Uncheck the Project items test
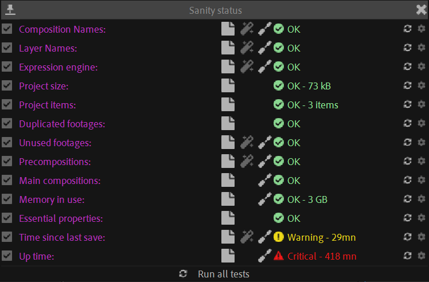The image size is (429, 282). pyautogui.click(x=7, y=105)
